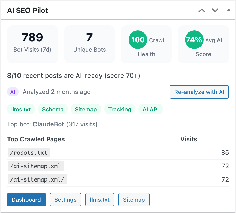Click Re-analyze with AI button
Image resolution: width=236 pixels, height=213 pixels.
[x=199, y=92]
